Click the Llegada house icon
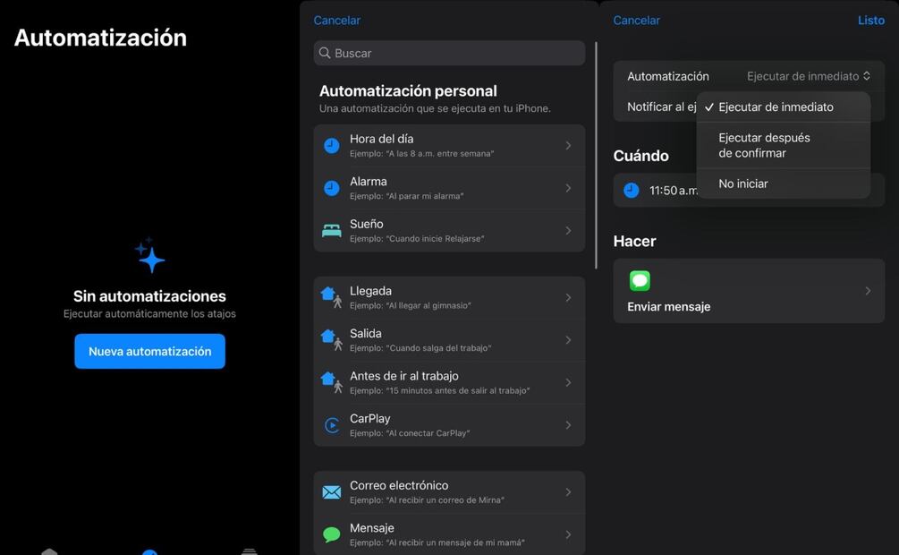Image resolution: width=899 pixels, height=555 pixels. [331, 297]
